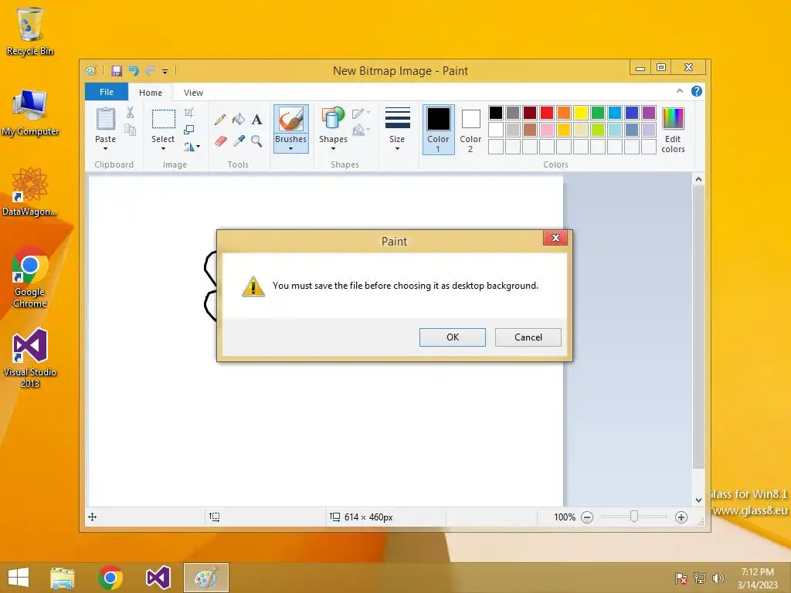
Task: Open Google Chrome desktop shortcut
Action: click(x=30, y=277)
